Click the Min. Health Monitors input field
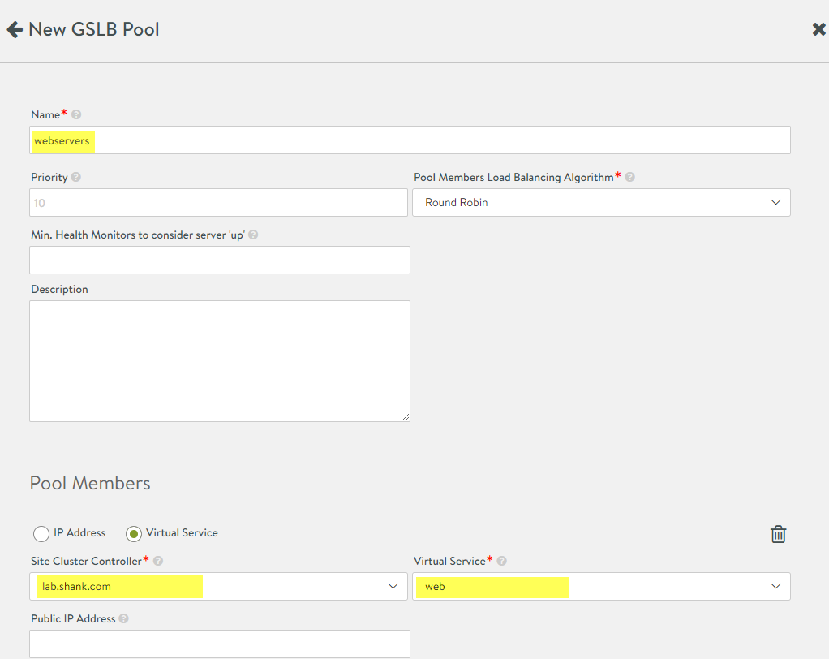Viewport: 829px width, 659px height. (x=219, y=261)
